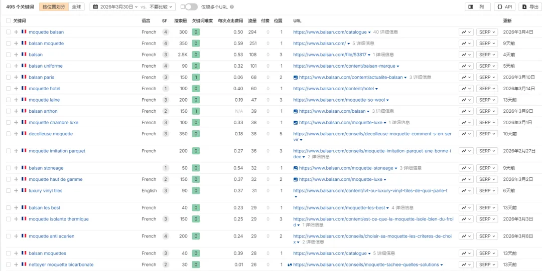542x271 pixels.
Task: Click image icon in 'balsan stoneage' URL
Action: point(296,168)
